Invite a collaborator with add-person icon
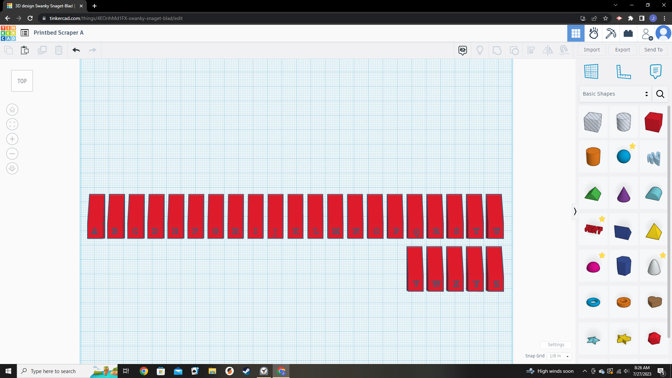The width and height of the screenshot is (672, 378). pyautogui.click(x=647, y=34)
